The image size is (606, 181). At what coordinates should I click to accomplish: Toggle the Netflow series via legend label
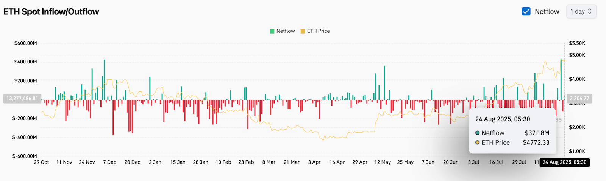(285, 31)
